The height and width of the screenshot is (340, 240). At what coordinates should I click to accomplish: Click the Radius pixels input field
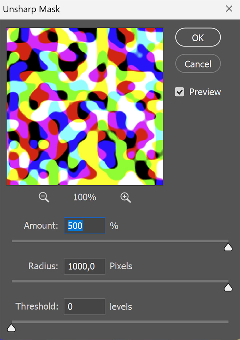pos(85,266)
